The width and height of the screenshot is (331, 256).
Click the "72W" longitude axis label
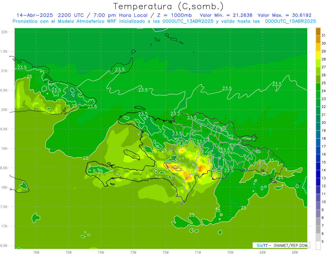166,252
